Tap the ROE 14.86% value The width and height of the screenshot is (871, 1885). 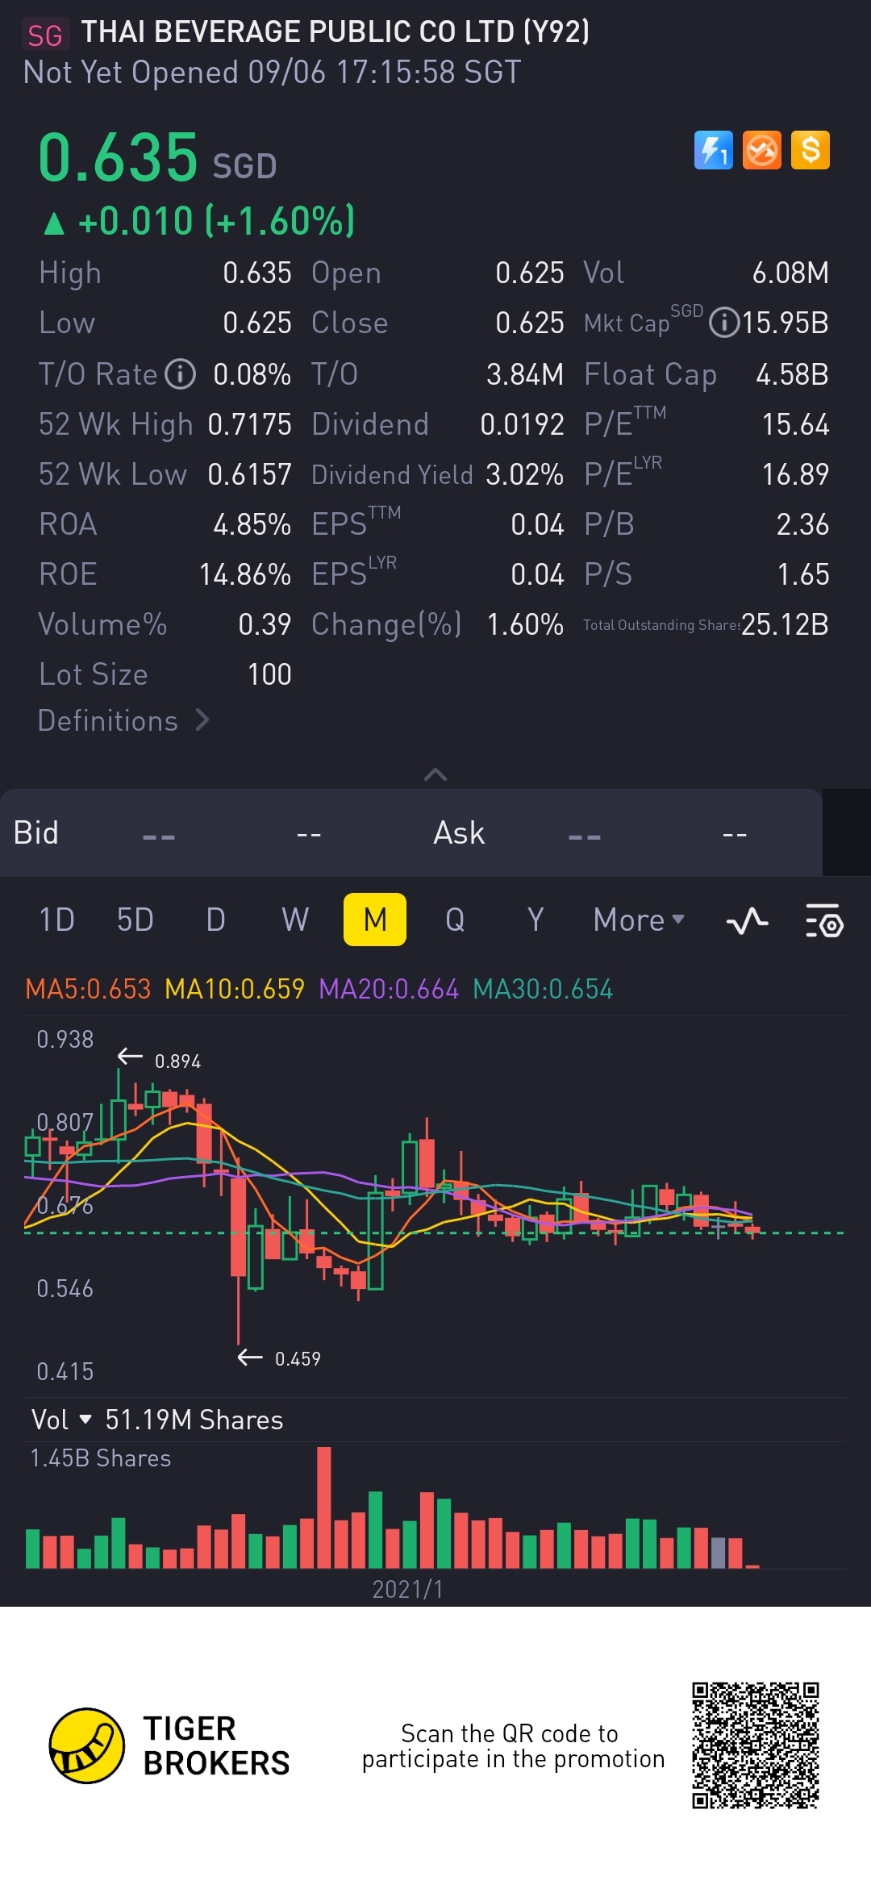click(x=245, y=574)
